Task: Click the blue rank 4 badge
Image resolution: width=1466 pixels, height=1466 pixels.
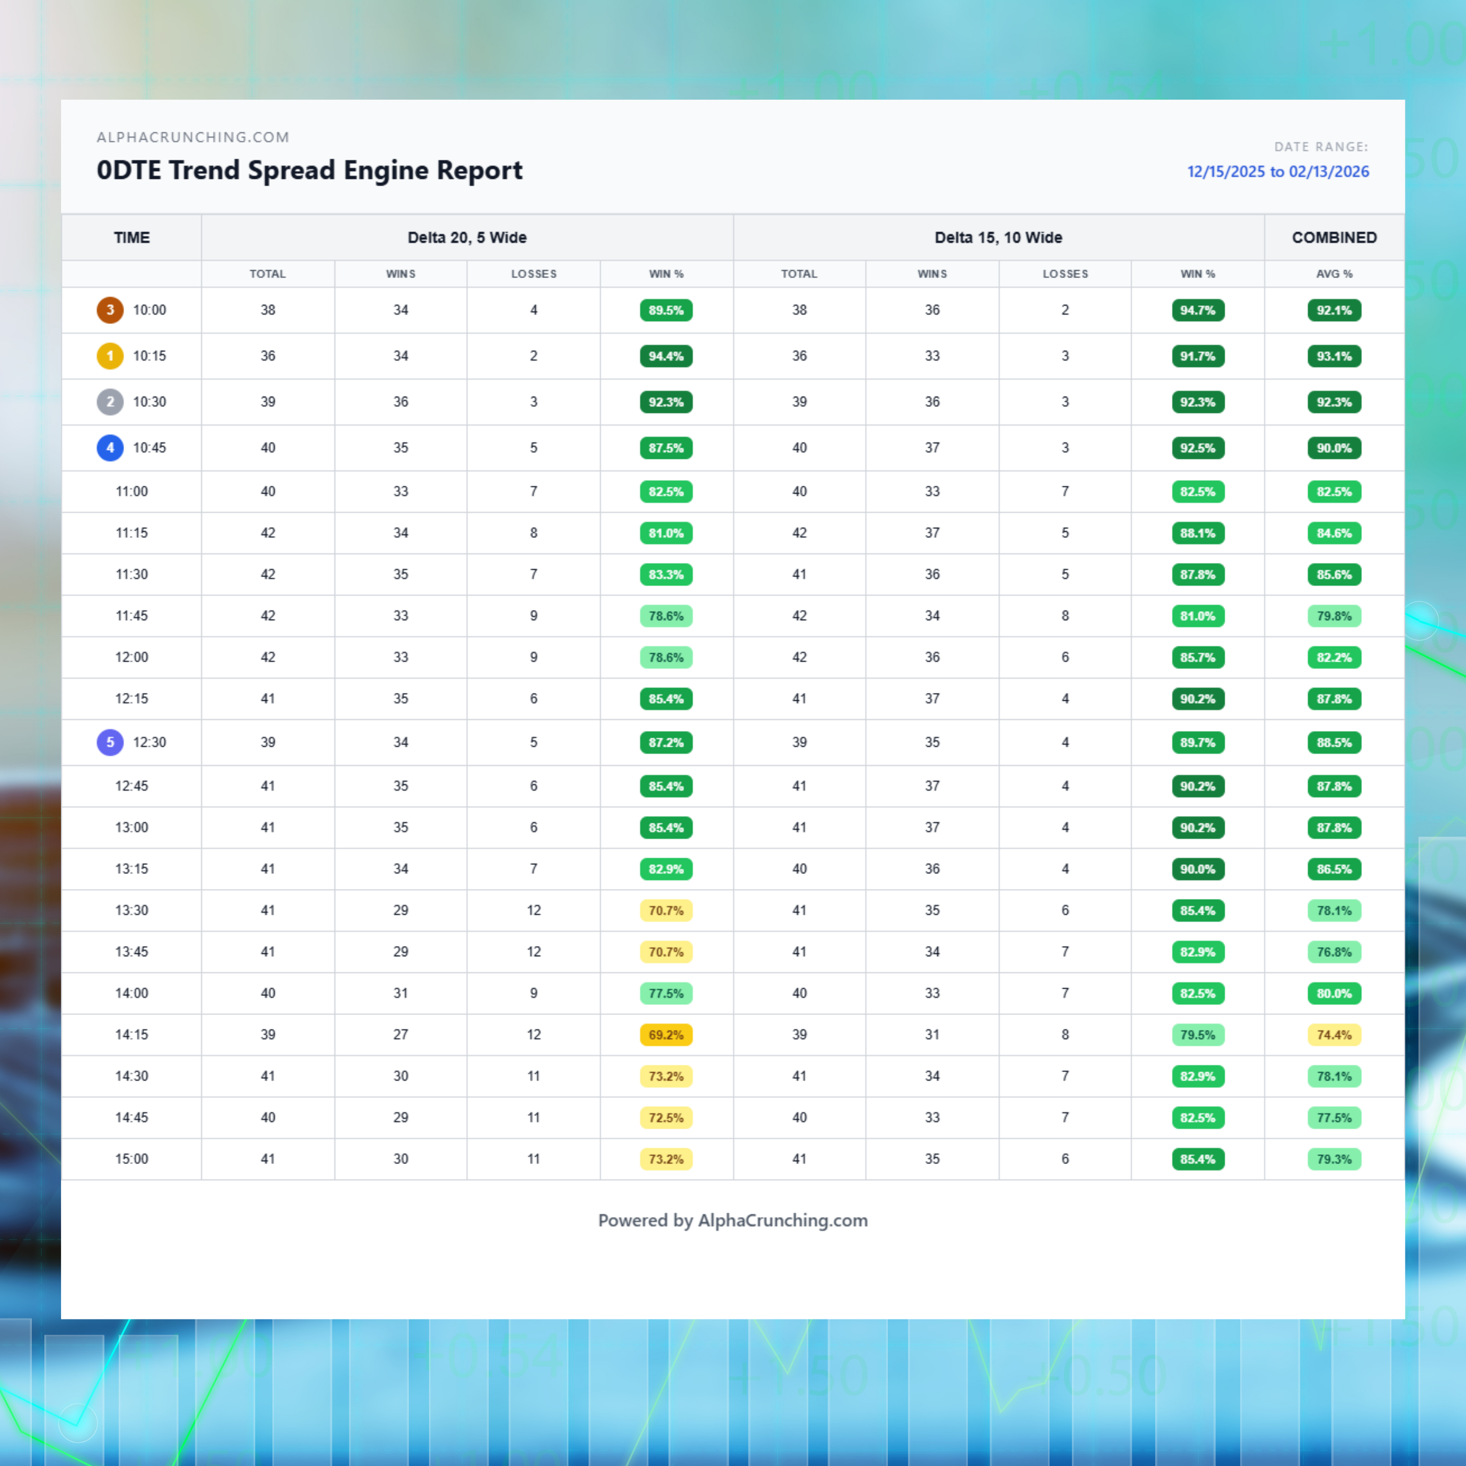Action: 110,448
